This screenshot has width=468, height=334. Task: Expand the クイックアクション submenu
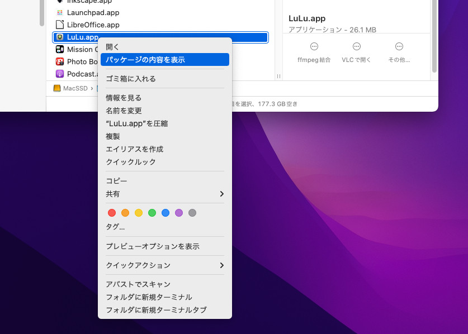(x=165, y=265)
